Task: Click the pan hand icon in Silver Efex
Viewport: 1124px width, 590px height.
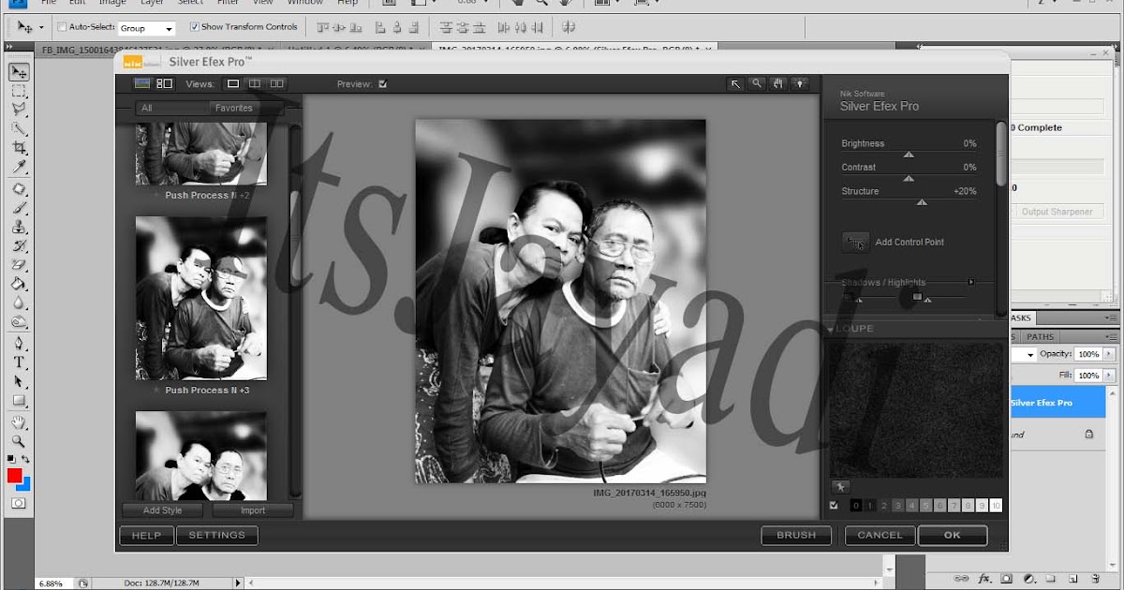Action: (x=777, y=83)
